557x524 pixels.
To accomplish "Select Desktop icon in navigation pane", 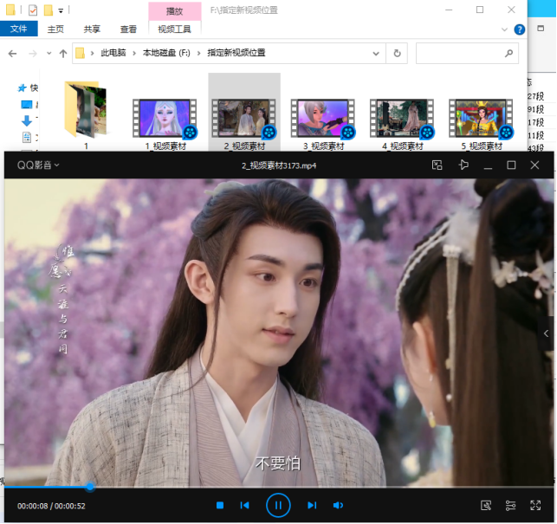I will [26, 105].
